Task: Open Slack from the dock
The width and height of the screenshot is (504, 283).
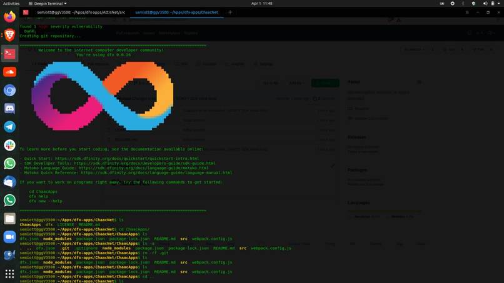Action: pyautogui.click(x=9, y=145)
